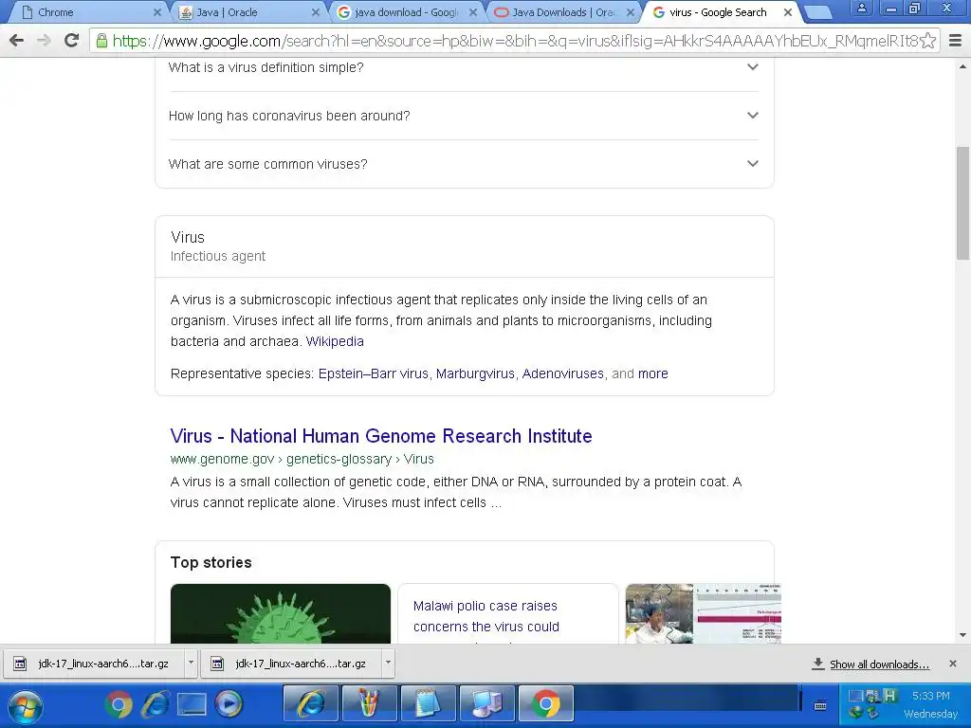Close the downloads bar
971x728 pixels.
click(x=952, y=664)
